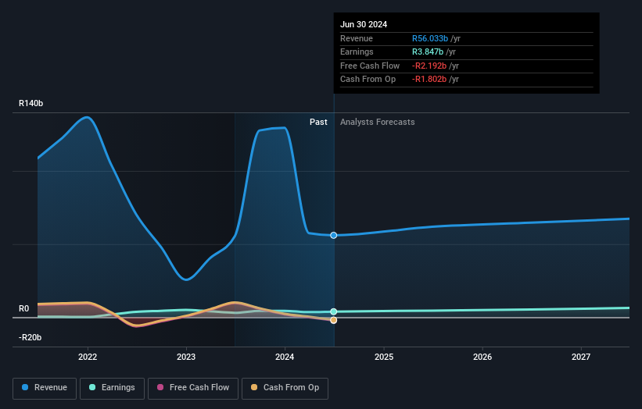Click the 2022 x-axis label
The width and height of the screenshot is (642, 409).
(88, 357)
